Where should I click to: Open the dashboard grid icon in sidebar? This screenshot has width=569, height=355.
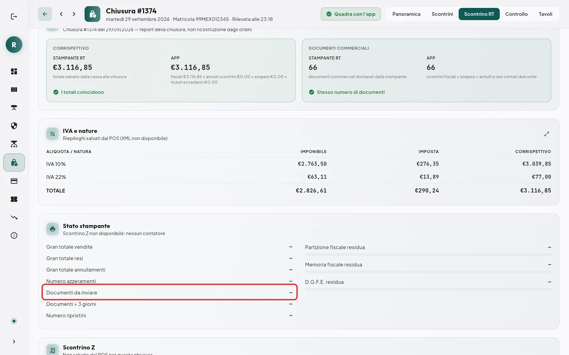tap(14, 71)
